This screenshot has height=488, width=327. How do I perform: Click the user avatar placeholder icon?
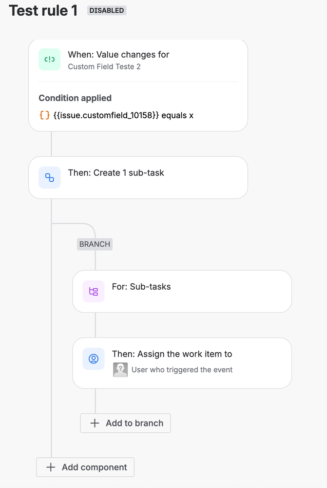tap(120, 370)
